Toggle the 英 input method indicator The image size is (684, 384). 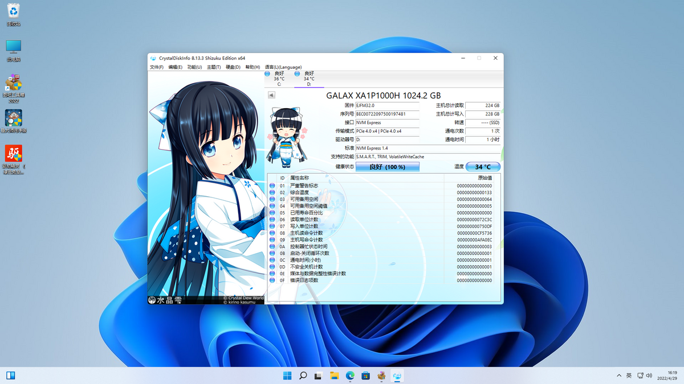629,375
